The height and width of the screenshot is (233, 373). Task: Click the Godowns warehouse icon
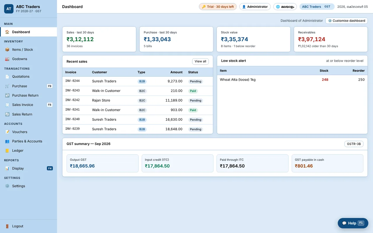coord(7,59)
